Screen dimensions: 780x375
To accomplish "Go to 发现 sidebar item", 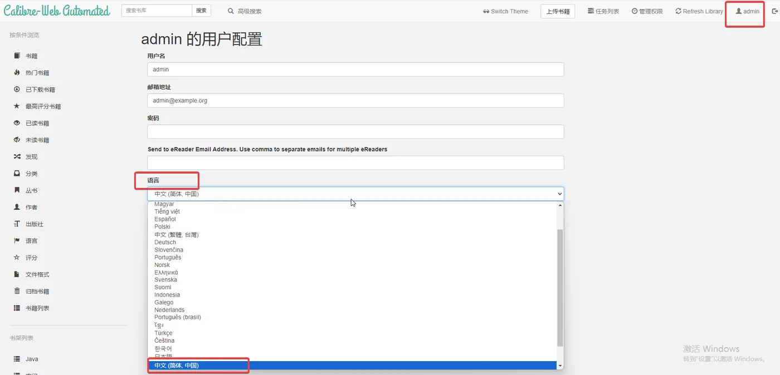I will (31, 157).
